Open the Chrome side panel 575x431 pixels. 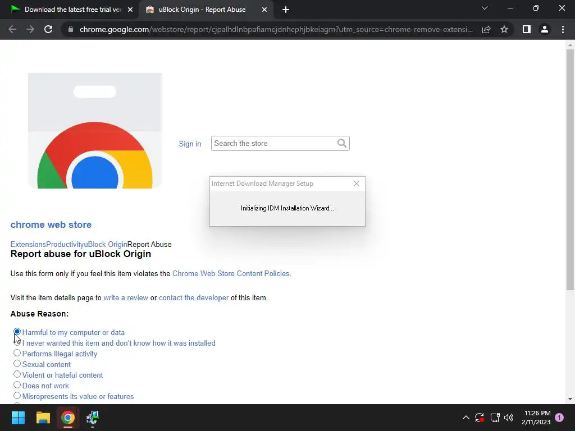(x=527, y=29)
